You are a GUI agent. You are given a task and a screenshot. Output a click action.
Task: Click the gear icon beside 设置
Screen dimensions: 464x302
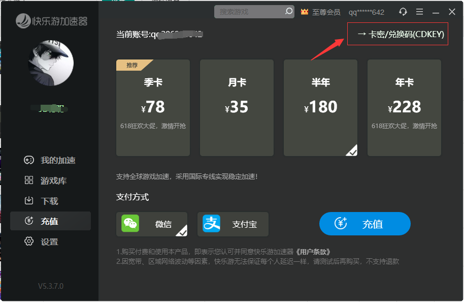click(29, 241)
